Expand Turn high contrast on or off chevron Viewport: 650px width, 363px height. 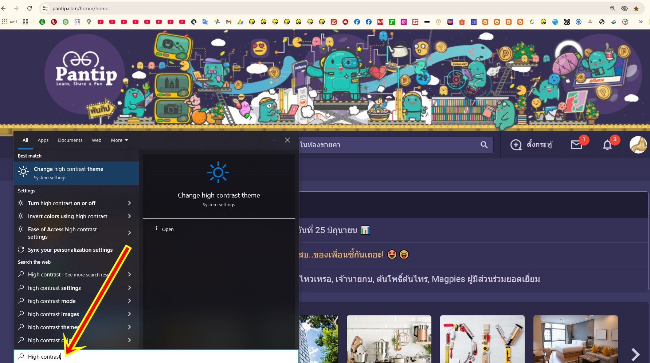tap(129, 203)
